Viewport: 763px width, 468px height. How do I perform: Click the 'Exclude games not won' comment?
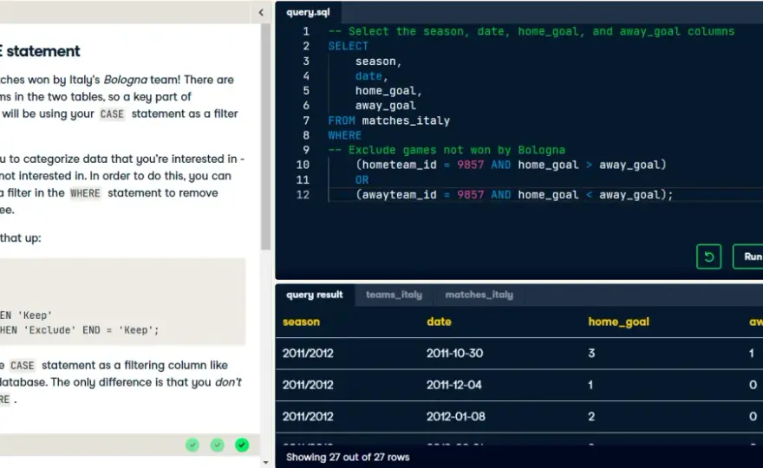[447, 150]
